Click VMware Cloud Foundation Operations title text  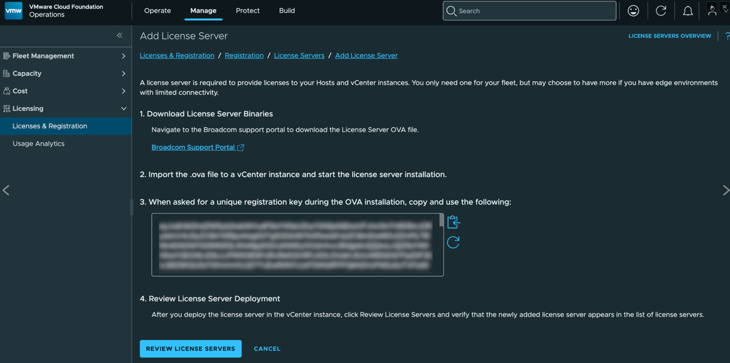(66, 11)
